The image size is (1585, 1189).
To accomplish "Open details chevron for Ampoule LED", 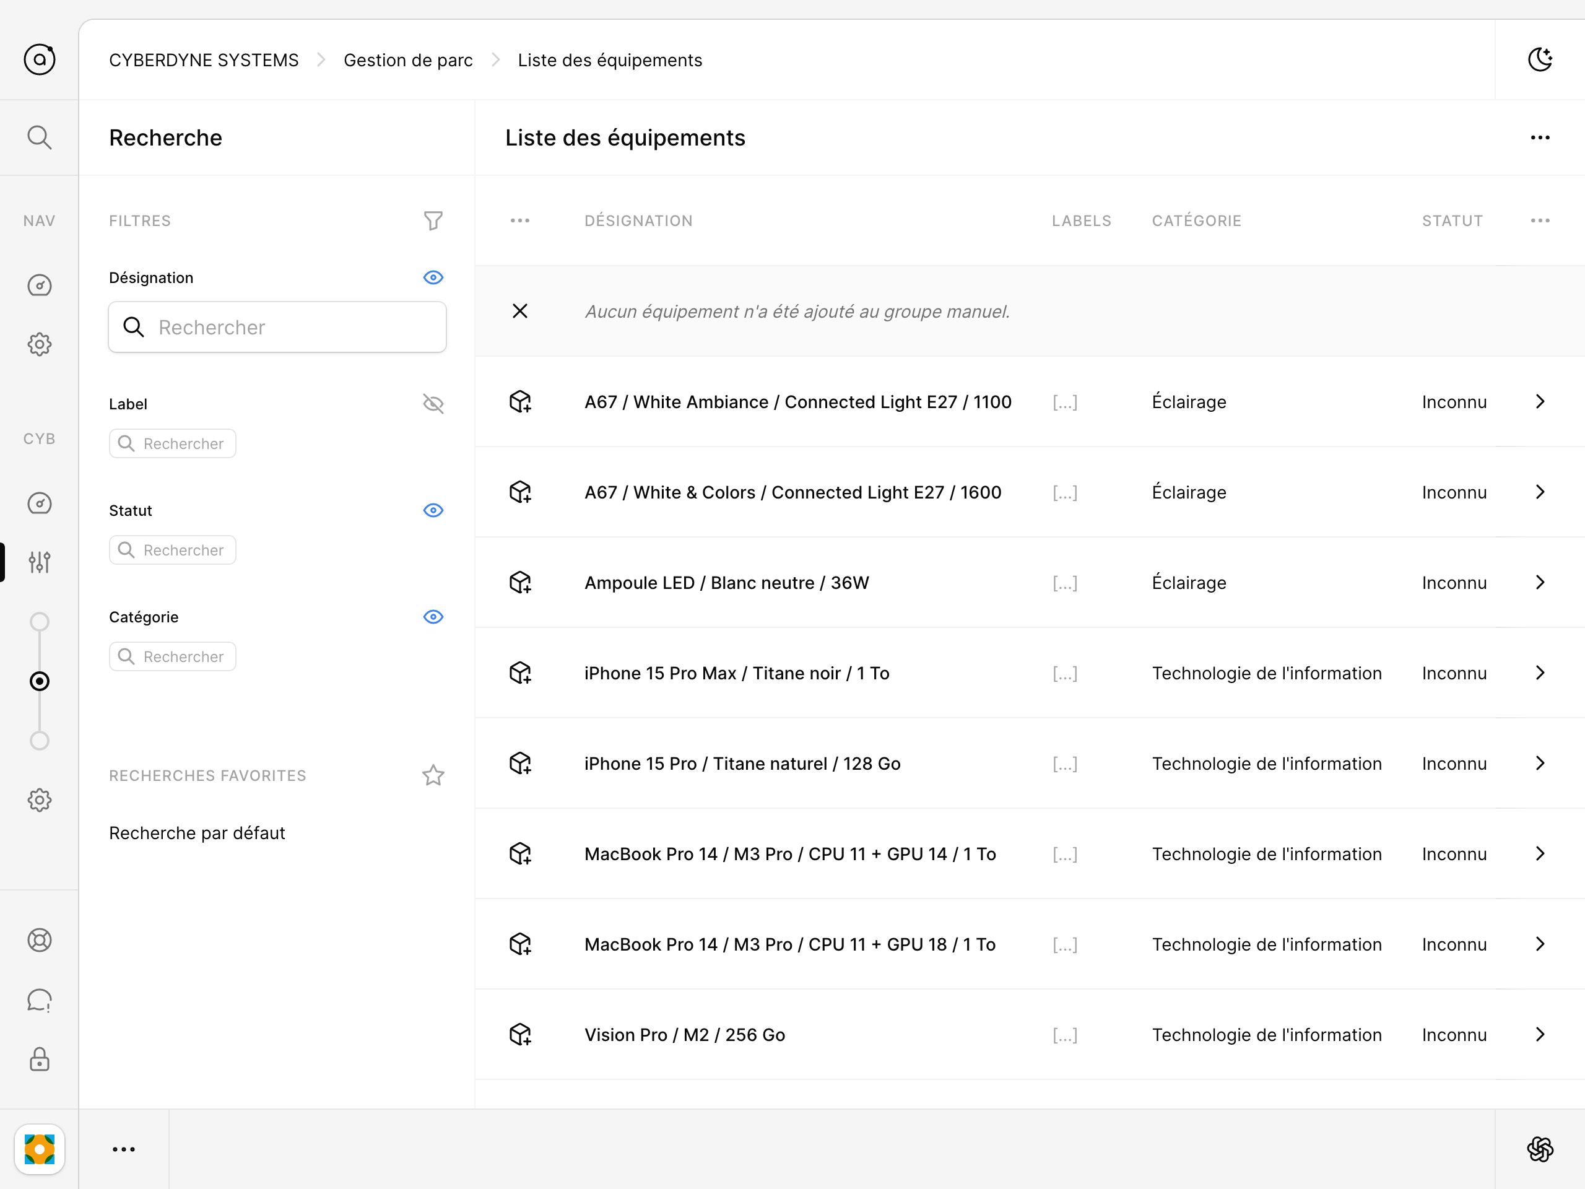I will pyautogui.click(x=1540, y=582).
